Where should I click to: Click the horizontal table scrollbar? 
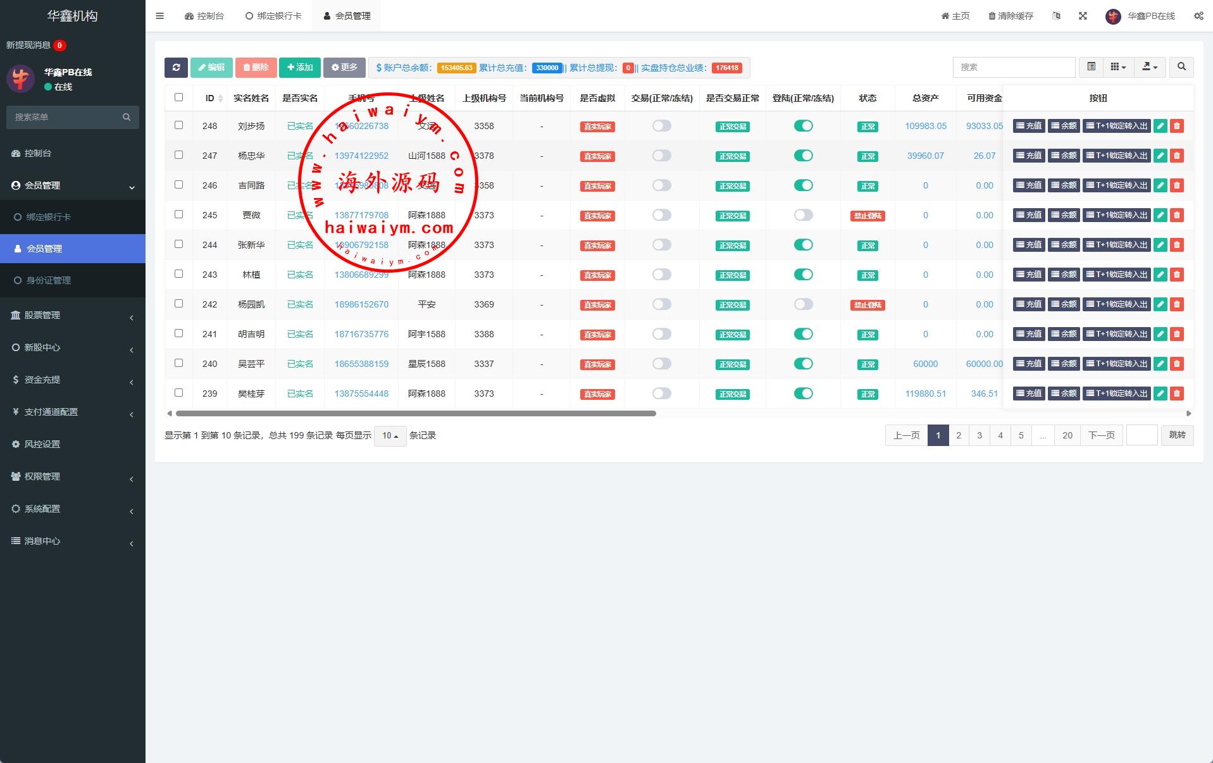tap(415, 414)
